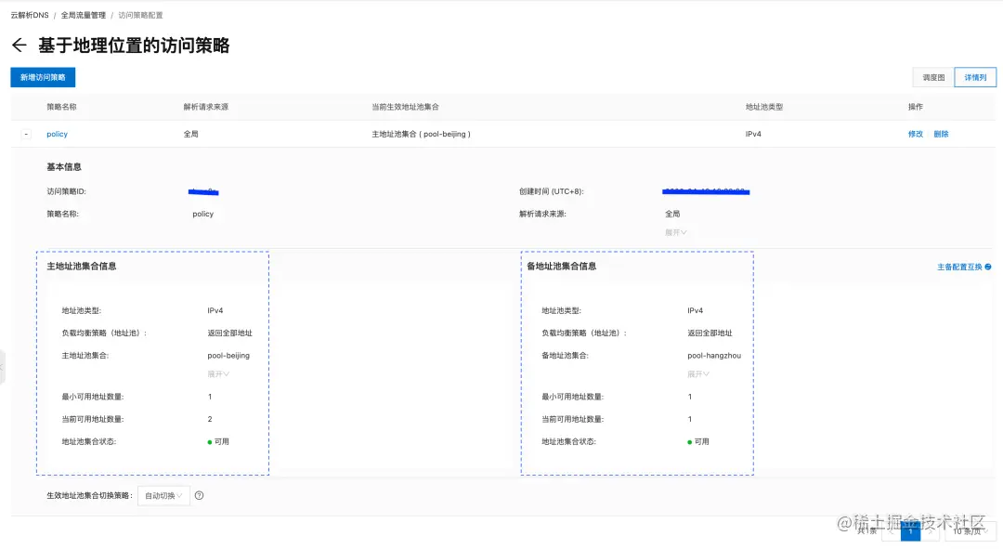The height and width of the screenshot is (549, 1003).
Task: Click 生效地址池集合切换策略 label
Action: pyautogui.click(x=89, y=495)
